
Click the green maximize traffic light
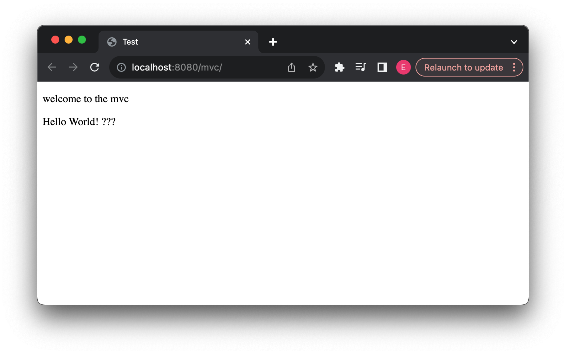(x=82, y=40)
